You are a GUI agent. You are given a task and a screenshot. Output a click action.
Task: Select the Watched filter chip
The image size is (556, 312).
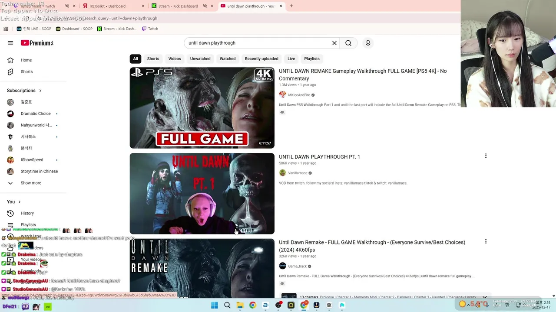click(228, 58)
